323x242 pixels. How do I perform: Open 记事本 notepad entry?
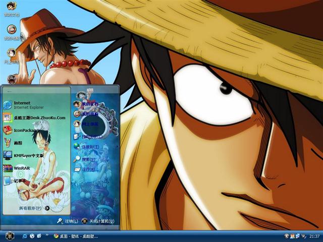click(x=36, y=180)
